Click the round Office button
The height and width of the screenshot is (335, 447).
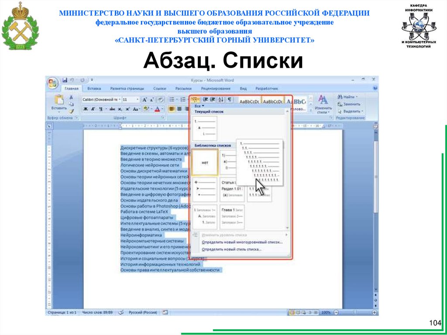coord(52,83)
